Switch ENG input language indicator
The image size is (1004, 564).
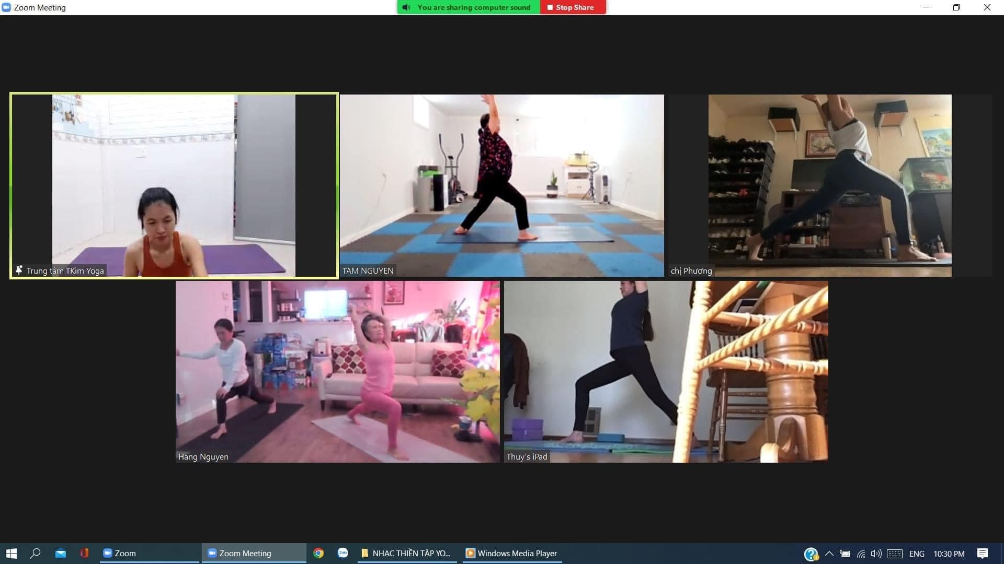tap(917, 554)
